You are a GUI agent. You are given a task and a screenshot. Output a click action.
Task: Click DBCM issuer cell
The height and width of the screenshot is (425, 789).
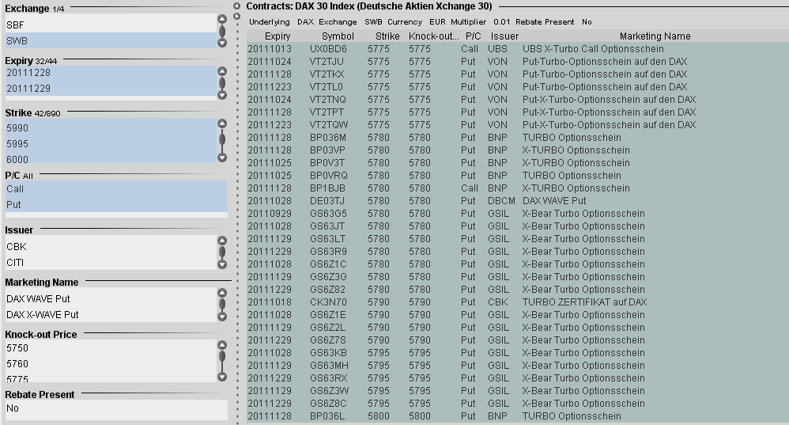pos(501,201)
